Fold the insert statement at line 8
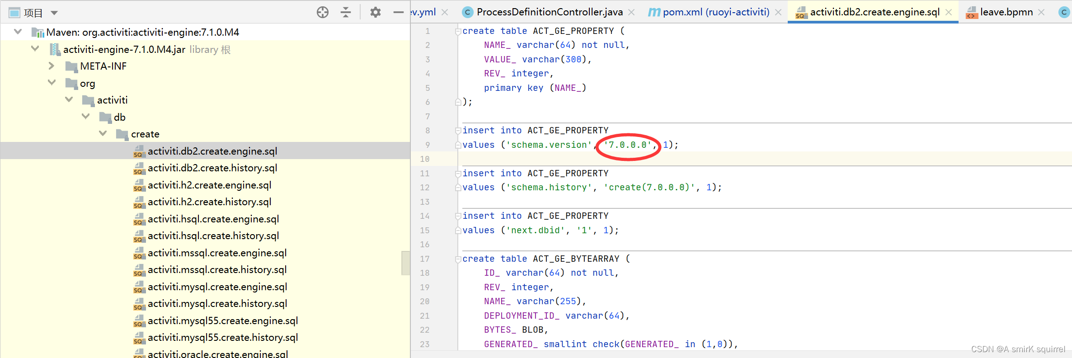The height and width of the screenshot is (358, 1072). (x=458, y=131)
